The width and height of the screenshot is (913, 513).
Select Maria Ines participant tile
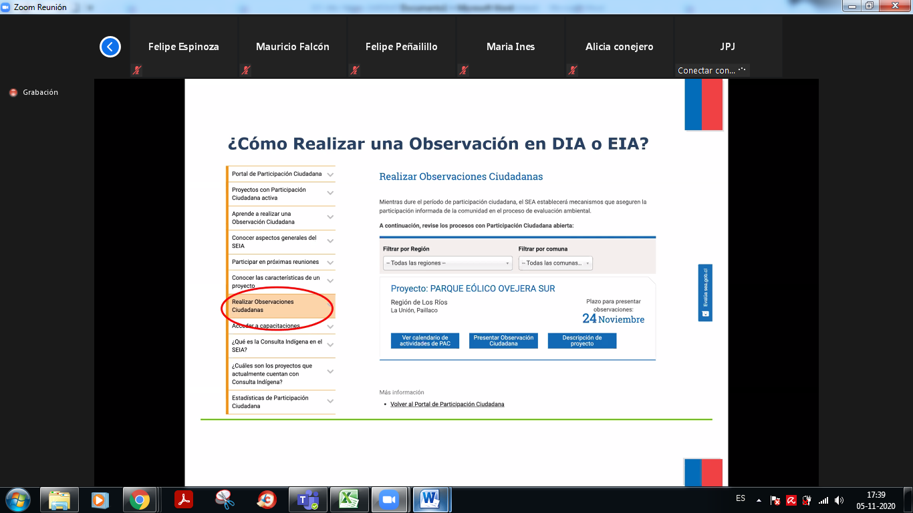tap(510, 47)
